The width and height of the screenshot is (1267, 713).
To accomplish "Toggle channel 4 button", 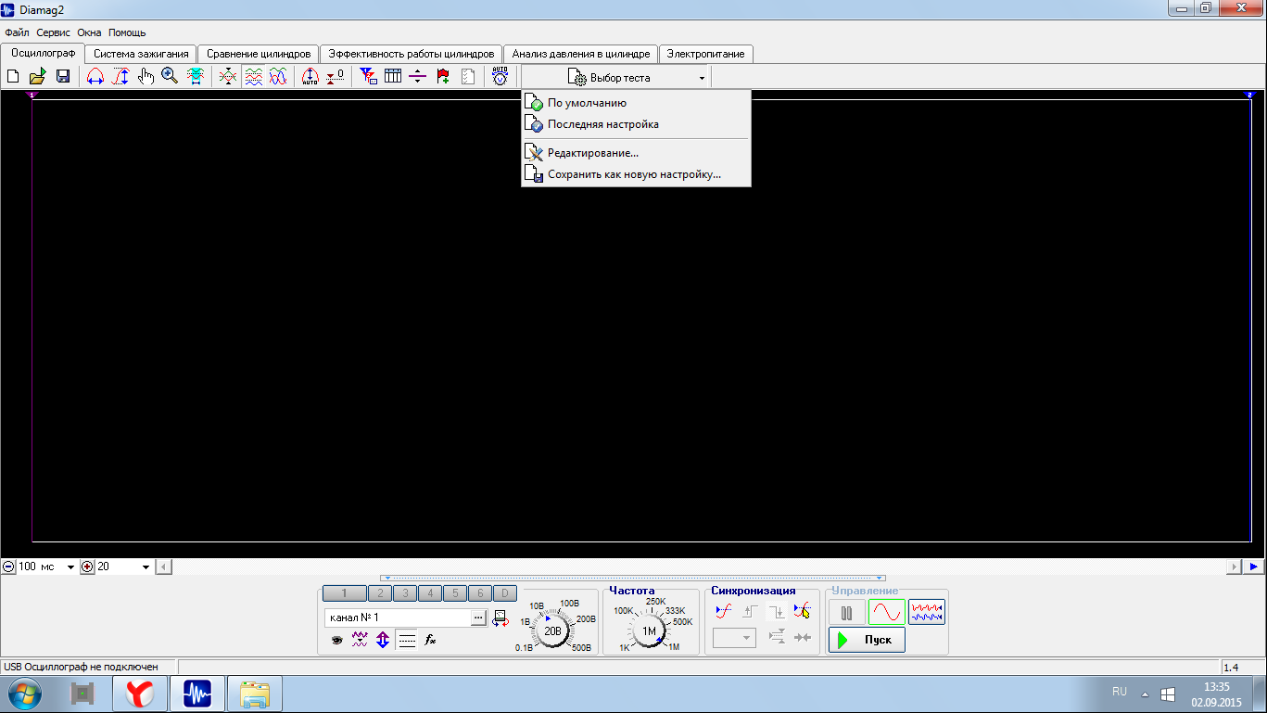I will pyautogui.click(x=430, y=593).
